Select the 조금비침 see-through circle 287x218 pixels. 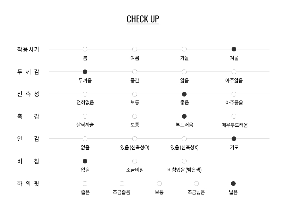(x=135, y=161)
